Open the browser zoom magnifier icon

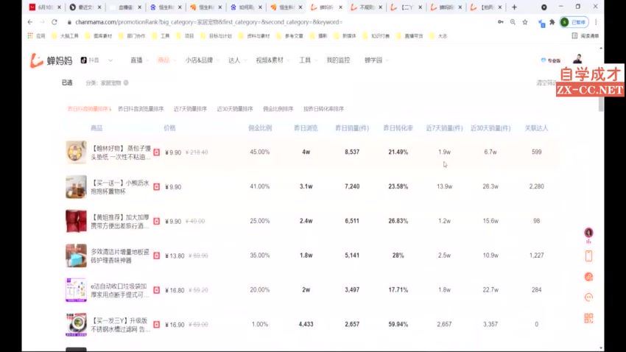(513, 22)
